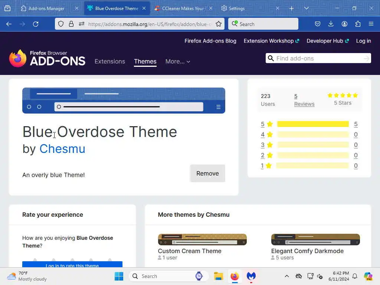
Task: Click the Remove button
Action: 208,174
